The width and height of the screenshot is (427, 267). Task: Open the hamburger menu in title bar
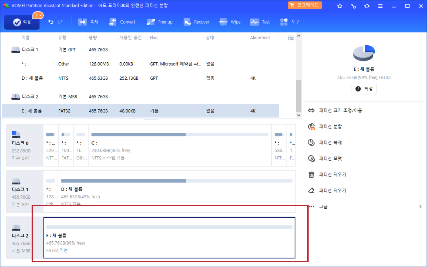click(380, 6)
